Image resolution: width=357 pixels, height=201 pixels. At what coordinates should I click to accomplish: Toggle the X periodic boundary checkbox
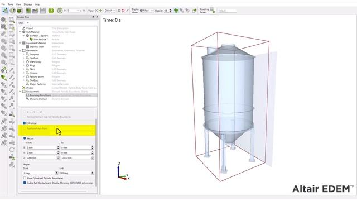[25, 112]
